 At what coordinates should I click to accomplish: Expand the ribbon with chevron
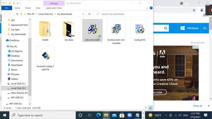tap(147, 8)
